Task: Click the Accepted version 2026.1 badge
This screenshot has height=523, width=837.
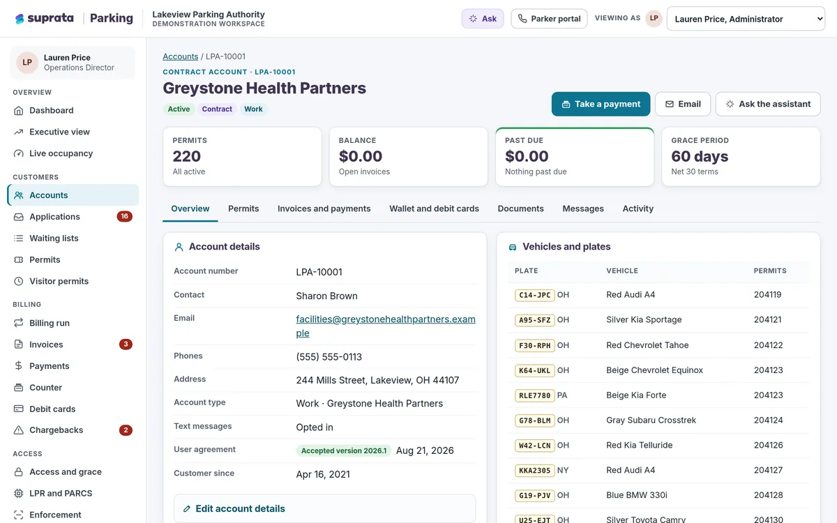Action: [344, 450]
